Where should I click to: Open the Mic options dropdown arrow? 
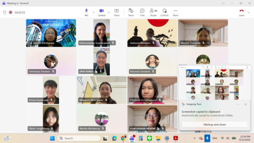(x=94, y=12)
